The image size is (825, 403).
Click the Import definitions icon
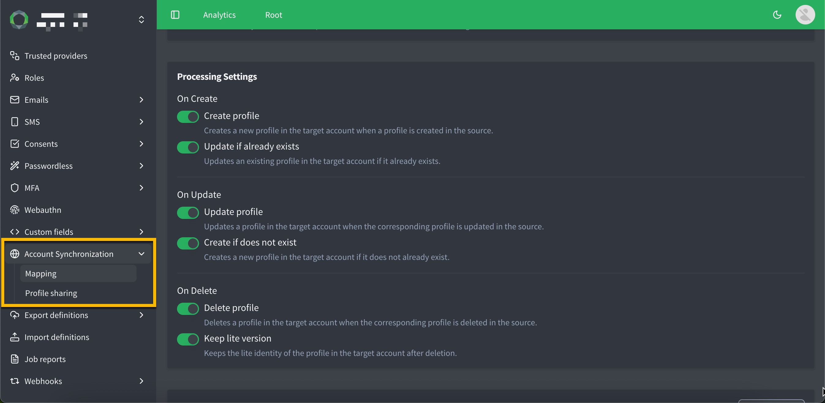pos(14,337)
